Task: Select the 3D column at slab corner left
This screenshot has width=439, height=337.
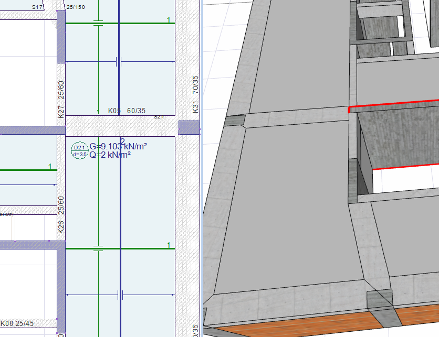Action: 235,121
